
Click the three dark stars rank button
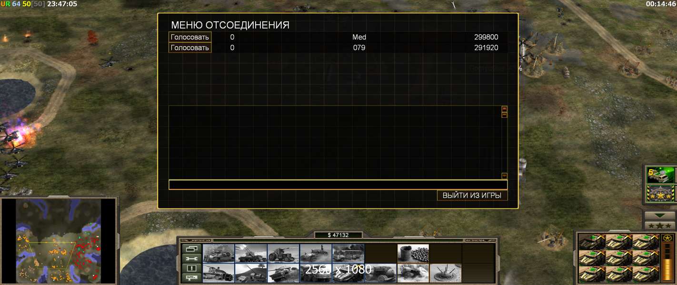pyautogui.click(x=659, y=226)
